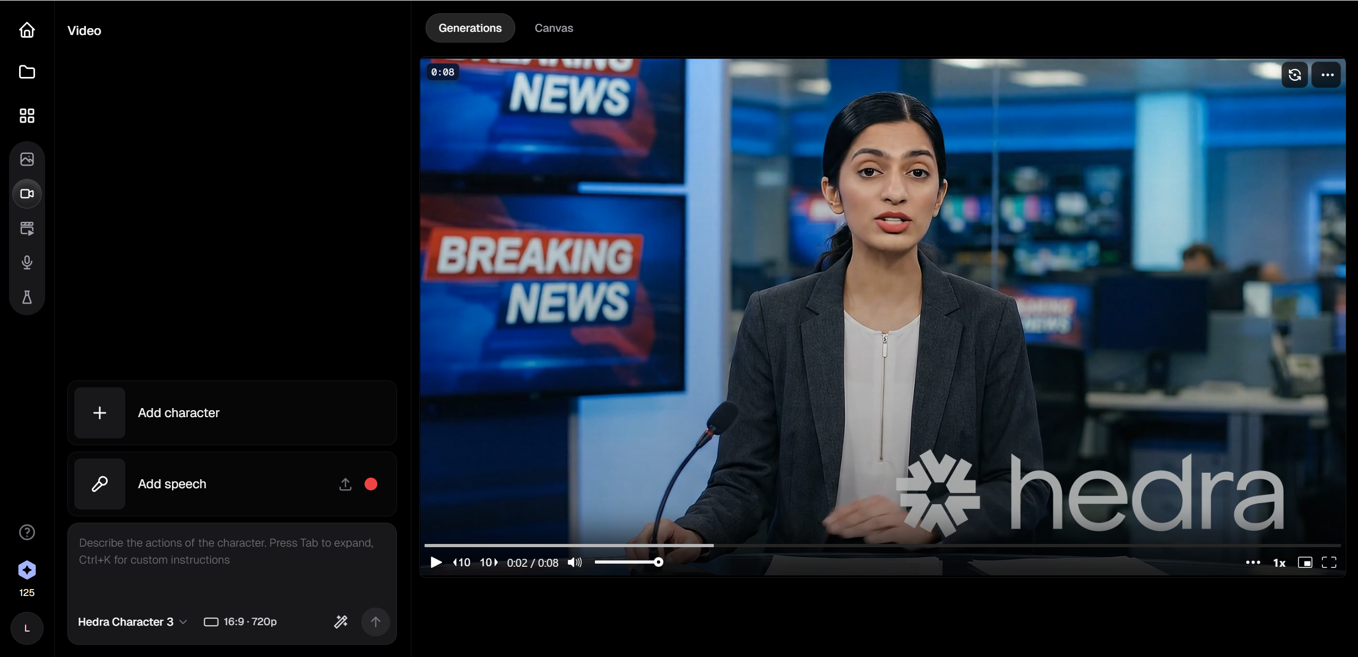Toggle picture-in-picture mode

[1304, 563]
